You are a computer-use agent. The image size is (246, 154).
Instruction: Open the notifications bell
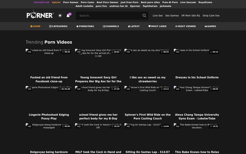tap(68, 15)
